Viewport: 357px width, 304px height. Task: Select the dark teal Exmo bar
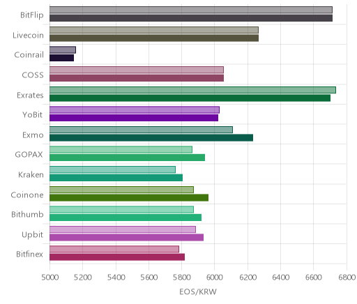coord(151,138)
